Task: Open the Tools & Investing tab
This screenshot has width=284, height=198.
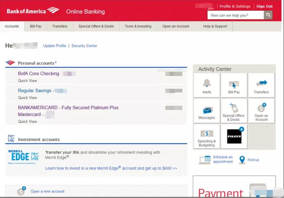Action: [x=138, y=26]
